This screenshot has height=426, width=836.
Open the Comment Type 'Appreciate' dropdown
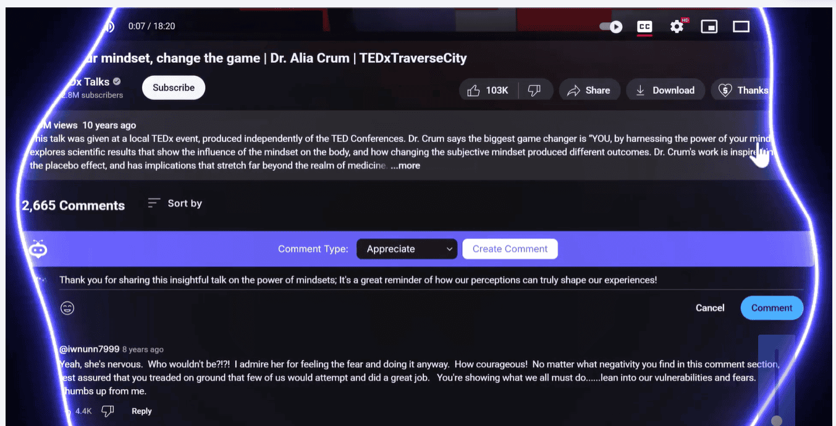click(x=407, y=249)
